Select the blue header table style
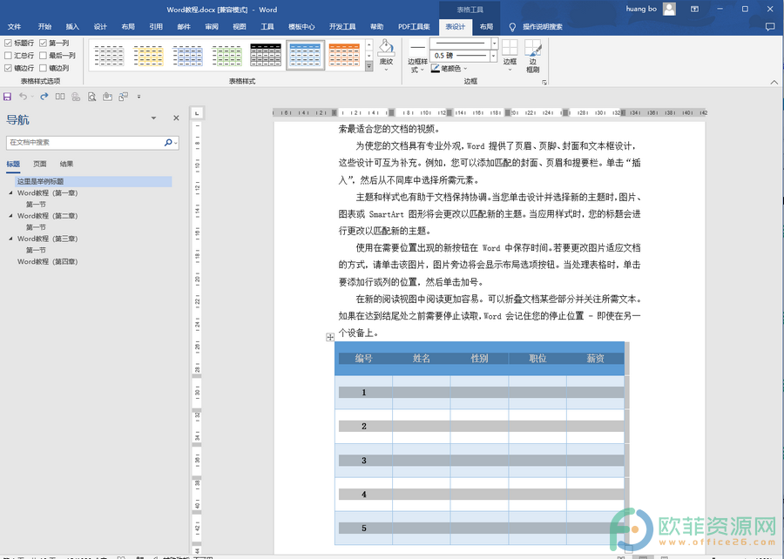The image size is (784, 559). [305, 55]
